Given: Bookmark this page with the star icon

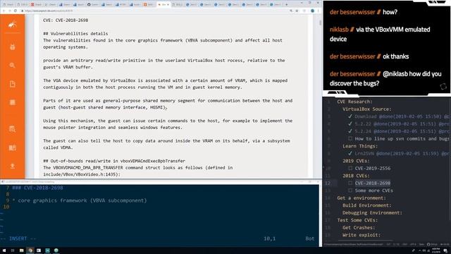Looking at the screenshot, I should click(297, 11).
